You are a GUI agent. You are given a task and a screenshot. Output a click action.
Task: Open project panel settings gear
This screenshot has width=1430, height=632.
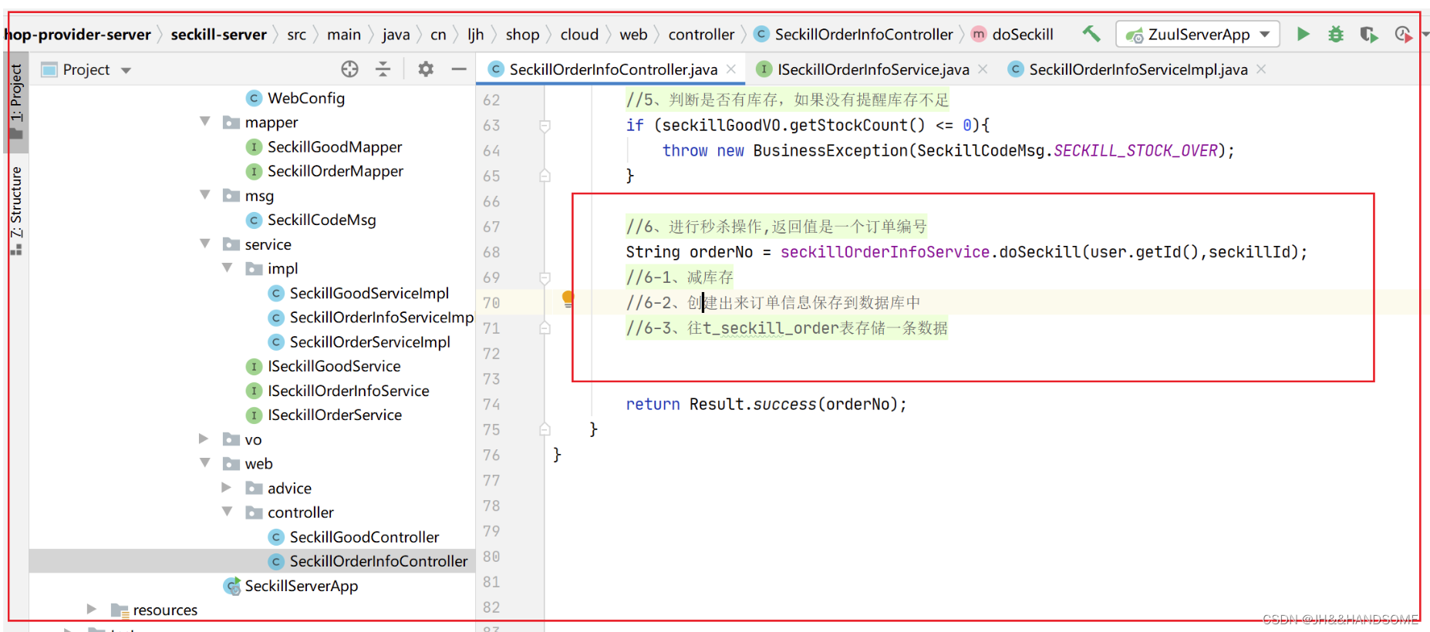[425, 69]
